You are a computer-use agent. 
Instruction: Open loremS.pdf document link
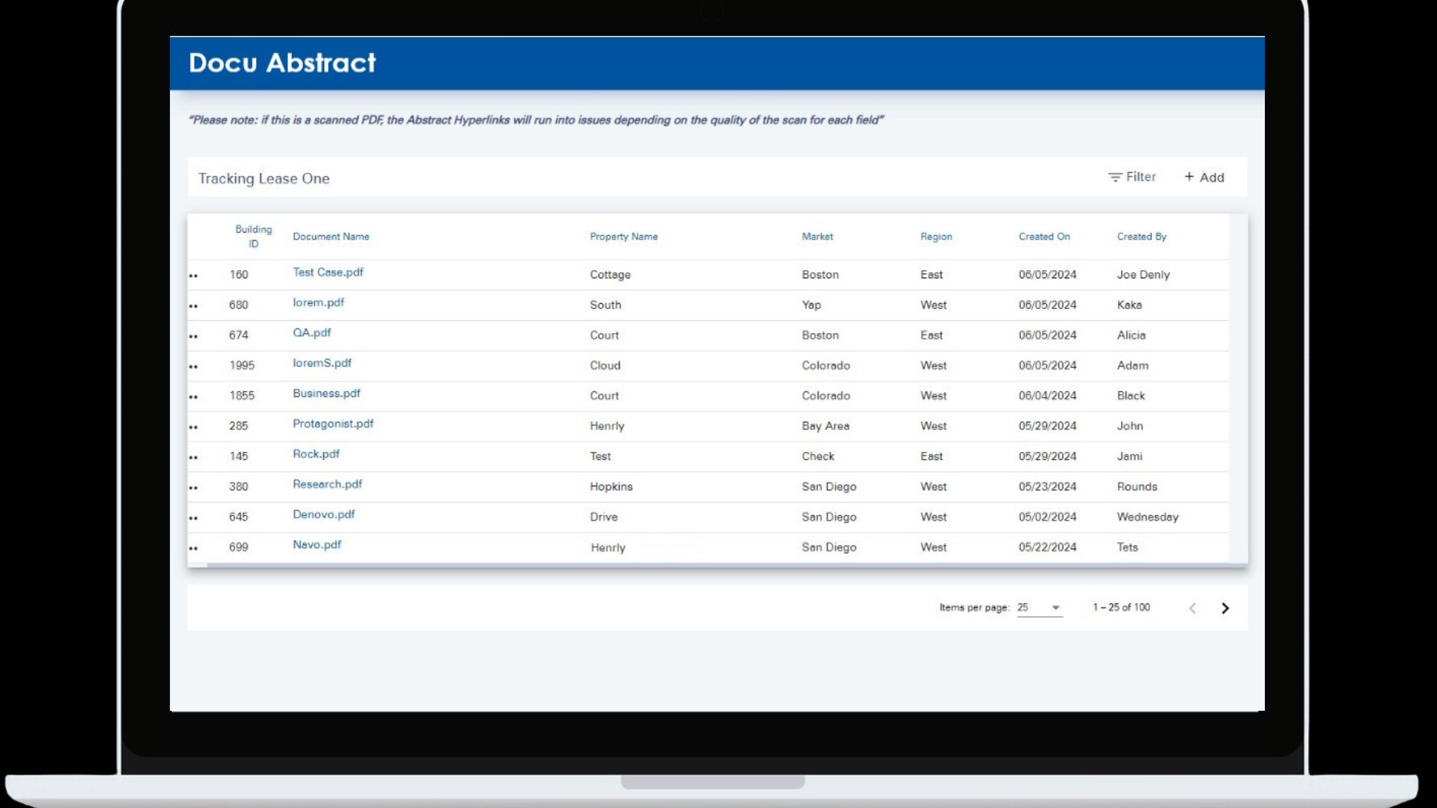pyautogui.click(x=322, y=363)
